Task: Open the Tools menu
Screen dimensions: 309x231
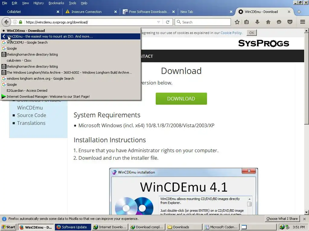Action: tap(72, 3)
